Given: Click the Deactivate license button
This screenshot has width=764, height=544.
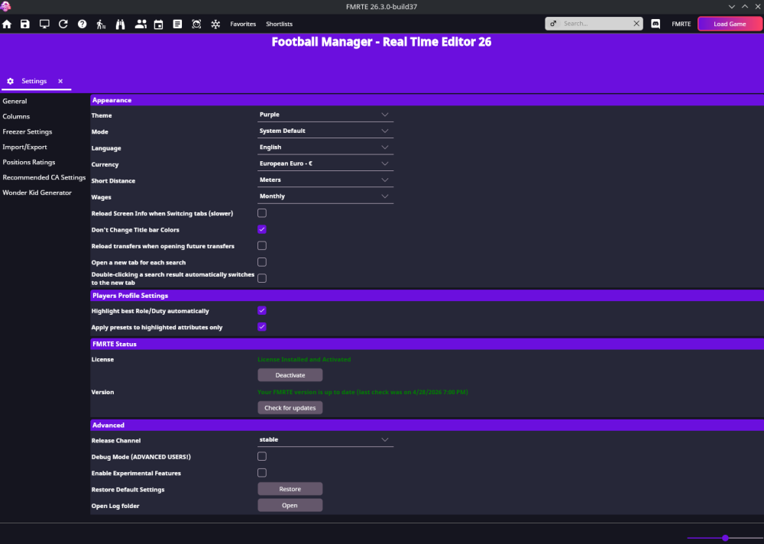Looking at the screenshot, I should [290, 375].
